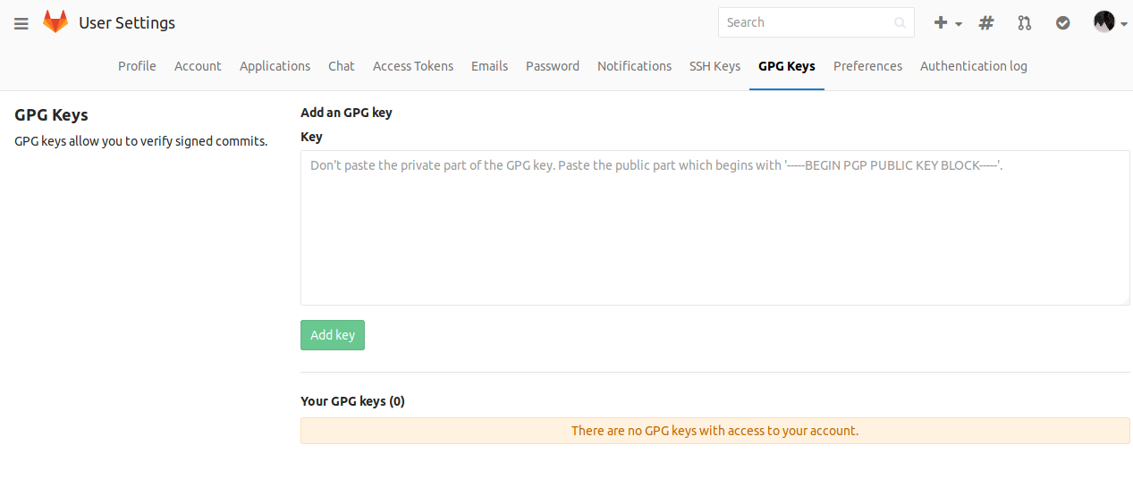Switch to the Profile tab
The height and width of the screenshot is (479, 1133).
137,66
